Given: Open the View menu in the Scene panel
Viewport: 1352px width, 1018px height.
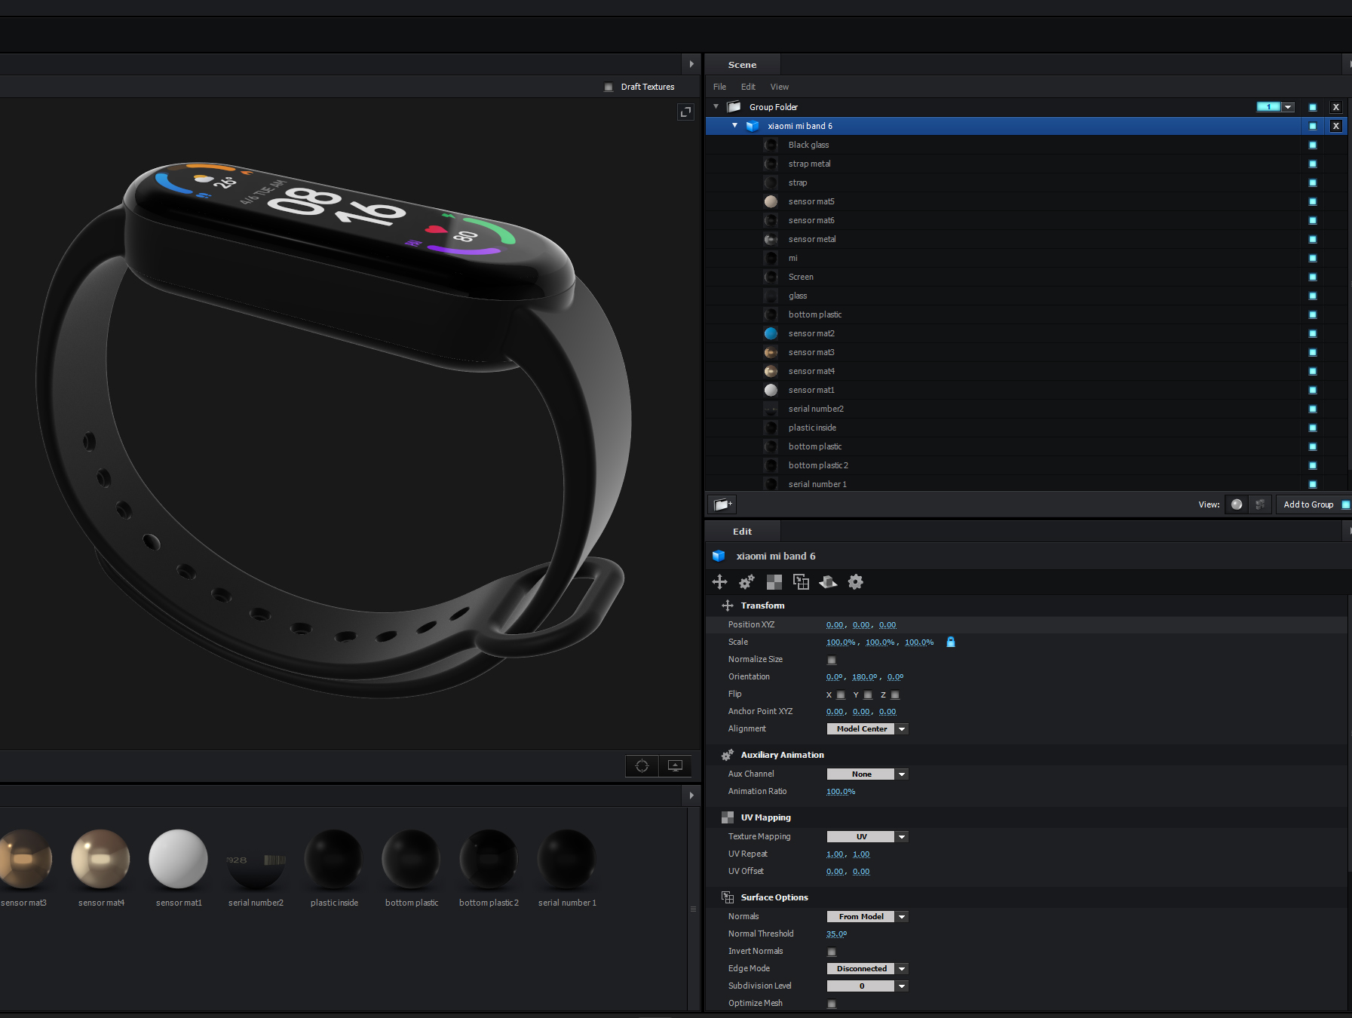Looking at the screenshot, I should pyautogui.click(x=780, y=87).
